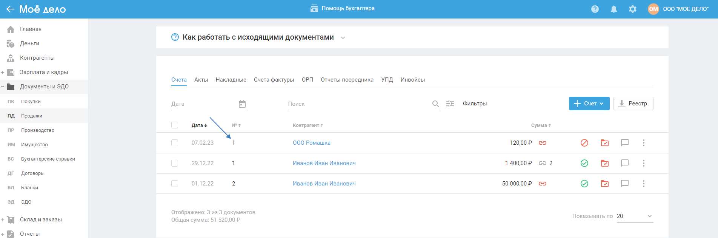Check the box for the 01.12.22 invoice

point(175,184)
